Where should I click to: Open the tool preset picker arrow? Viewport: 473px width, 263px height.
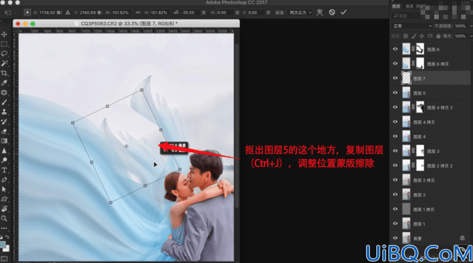point(15,12)
